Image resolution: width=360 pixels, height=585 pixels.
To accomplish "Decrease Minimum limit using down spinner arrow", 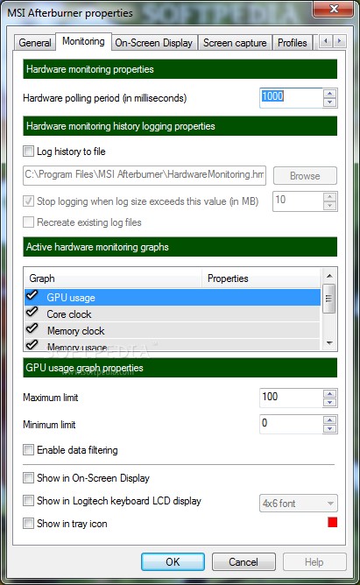I will (330, 428).
